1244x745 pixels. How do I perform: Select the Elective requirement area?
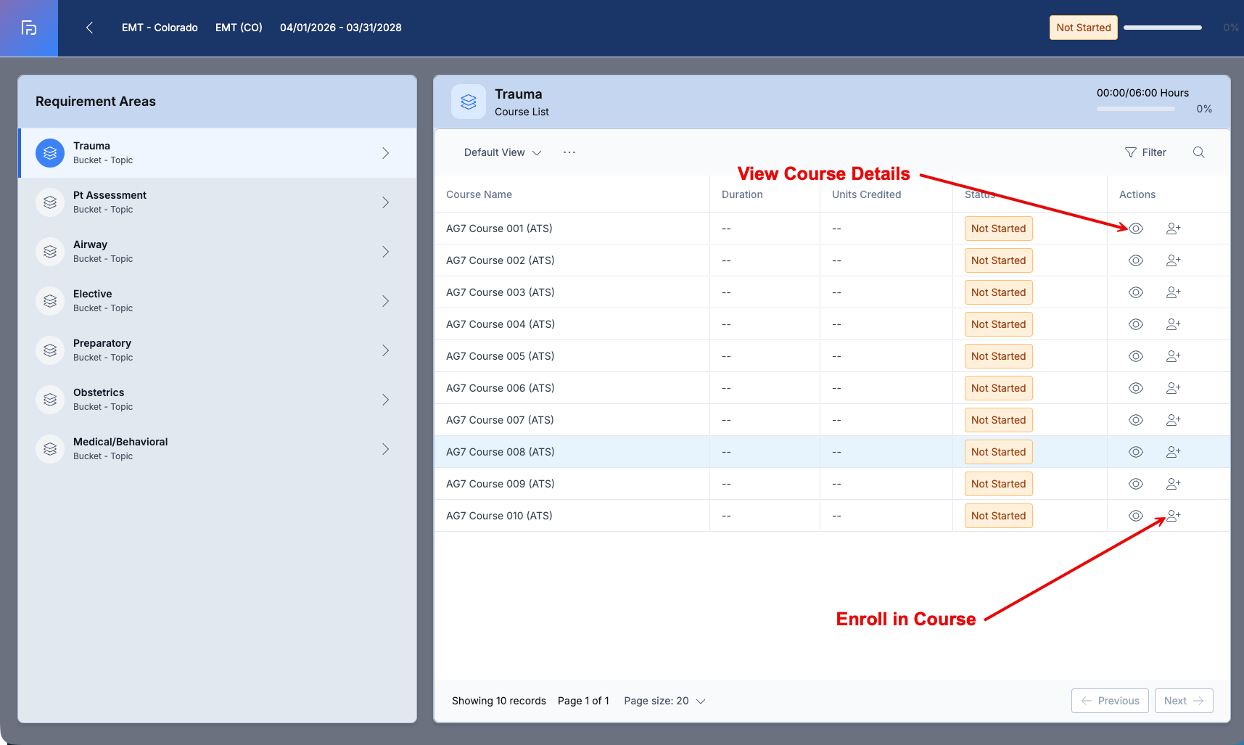click(218, 301)
